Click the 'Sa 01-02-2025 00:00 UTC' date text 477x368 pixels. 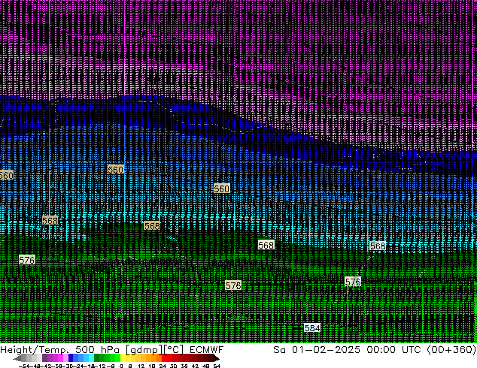click(347, 349)
